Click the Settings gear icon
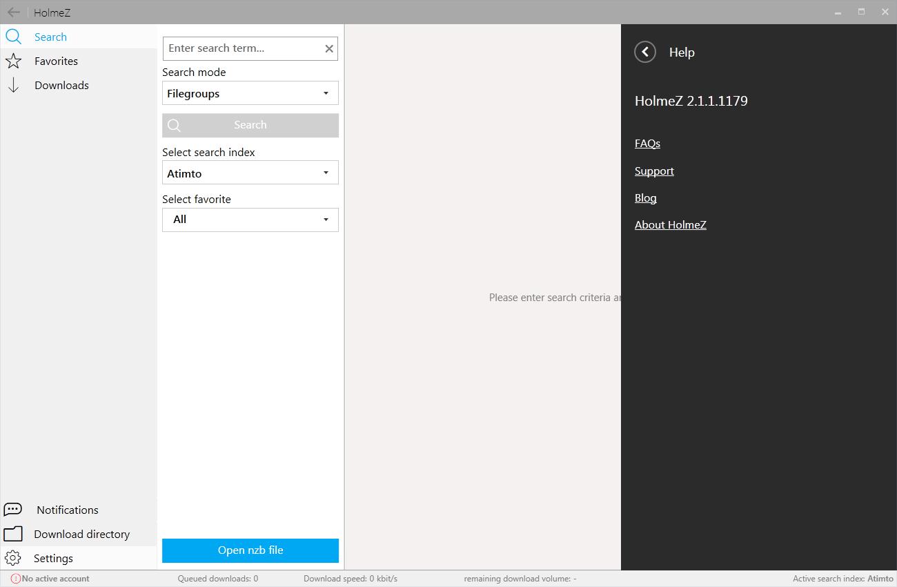The width and height of the screenshot is (897, 587). pos(12,558)
